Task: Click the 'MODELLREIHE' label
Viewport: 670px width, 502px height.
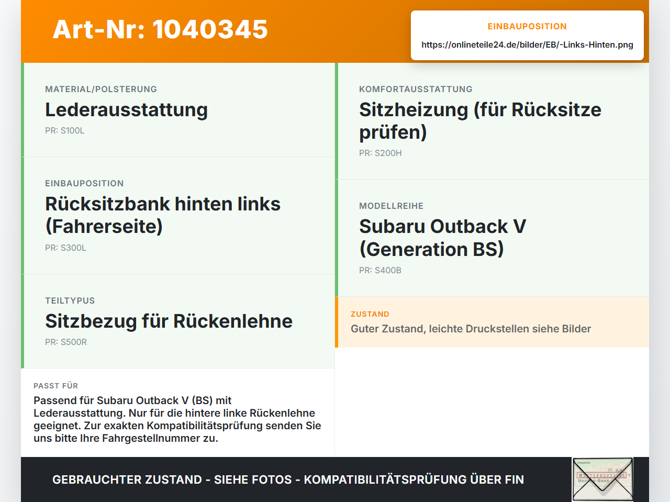Action: pyautogui.click(x=391, y=206)
